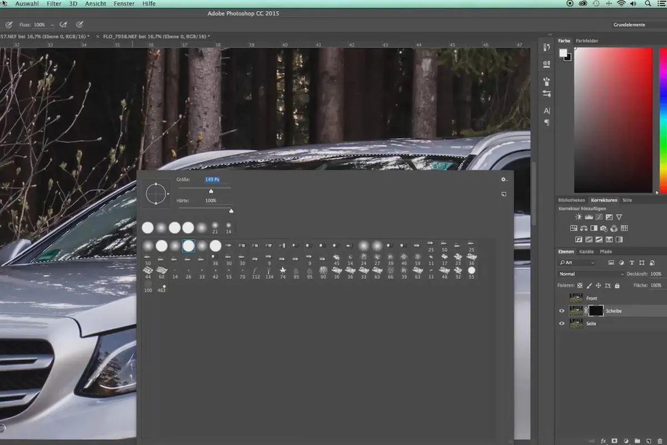
Task: Hide the Seite layer
Action: point(561,323)
